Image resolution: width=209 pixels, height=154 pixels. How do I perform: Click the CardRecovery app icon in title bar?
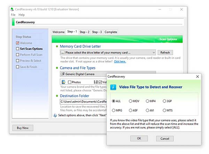coord(12,9)
